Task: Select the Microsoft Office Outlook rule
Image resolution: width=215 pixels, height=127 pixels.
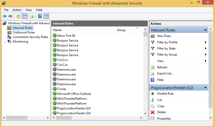Action: pos(74,94)
